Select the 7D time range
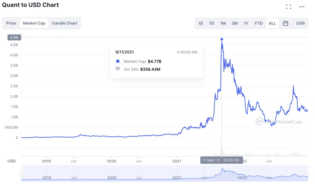 [x=212, y=23]
